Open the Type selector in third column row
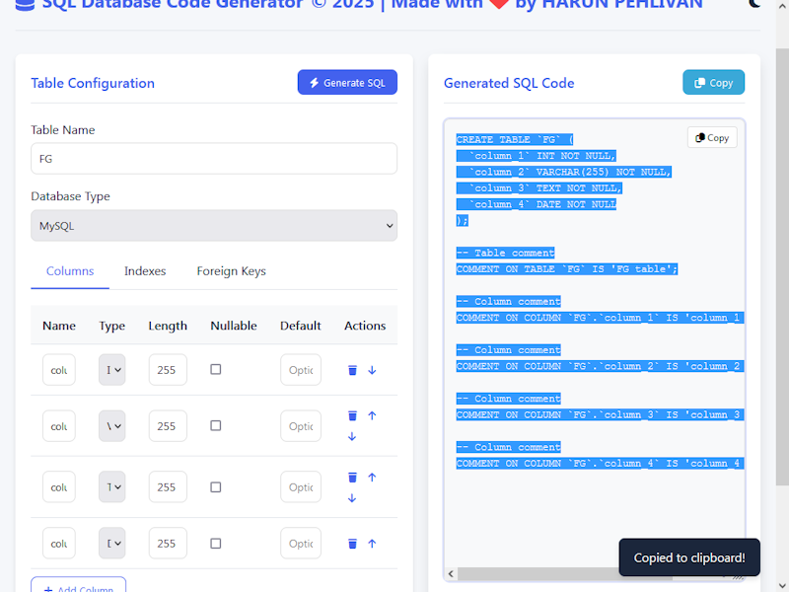The width and height of the screenshot is (789, 592). [112, 487]
